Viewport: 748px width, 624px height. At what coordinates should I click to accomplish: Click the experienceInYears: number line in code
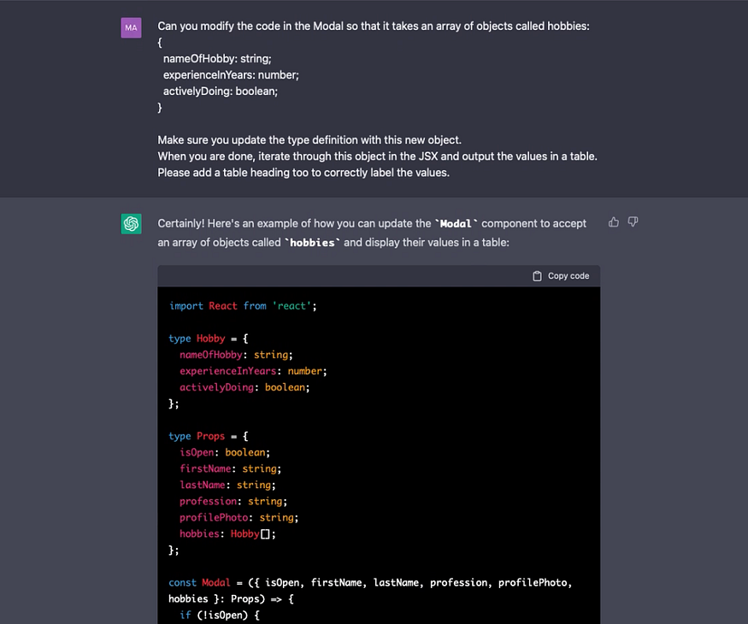pyautogui.click(x=253, y=371)
